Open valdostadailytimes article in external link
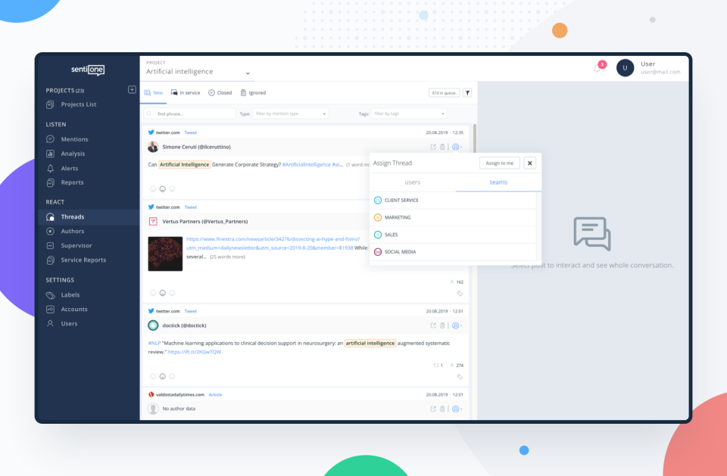727x476 pixels. [x=433, y=409]
